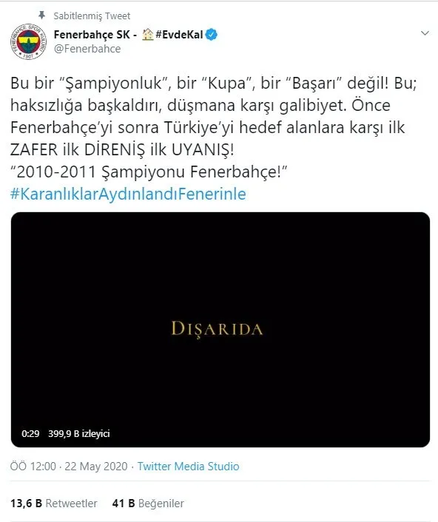Play the DIŞARIDA video
The image size is (438, 522).
[220, 330]
